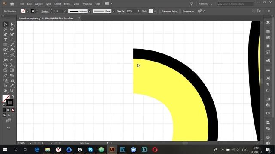Click the Document Setup button
Image resolution: width=275 pixels, height=154 pixels.
[x=169, y=11]
